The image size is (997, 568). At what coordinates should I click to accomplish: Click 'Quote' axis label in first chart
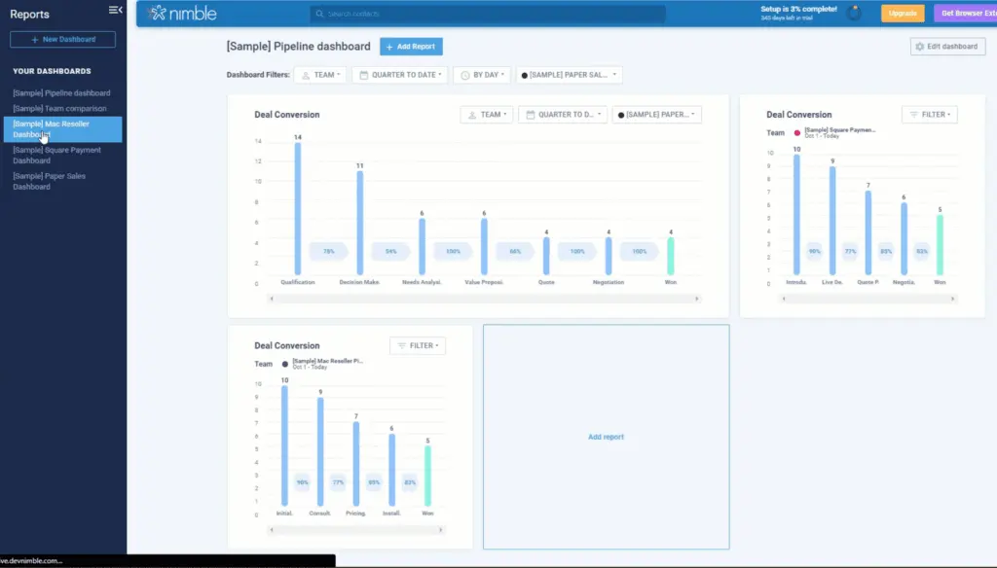click(546, 282)
